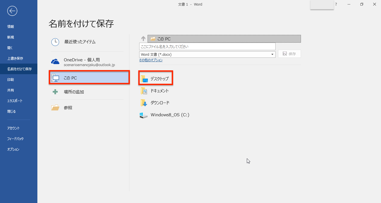Click the back arrow circle icon
Screen dimensions: 381x203
coord(12,11)
